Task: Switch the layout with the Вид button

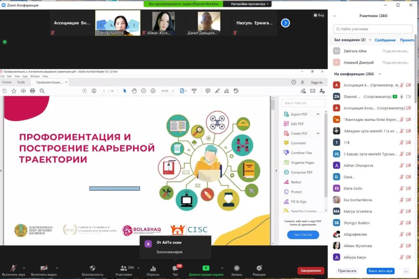Action: (x=318, y=15)
